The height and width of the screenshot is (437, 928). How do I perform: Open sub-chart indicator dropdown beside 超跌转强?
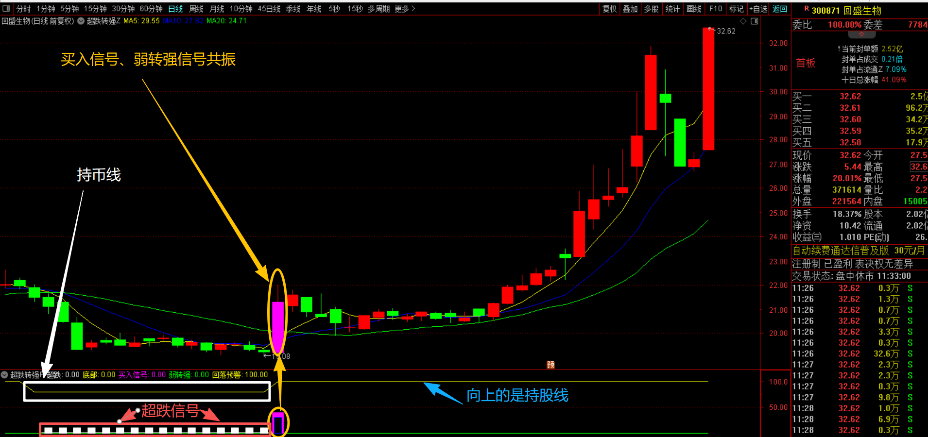tap(4, 375)
